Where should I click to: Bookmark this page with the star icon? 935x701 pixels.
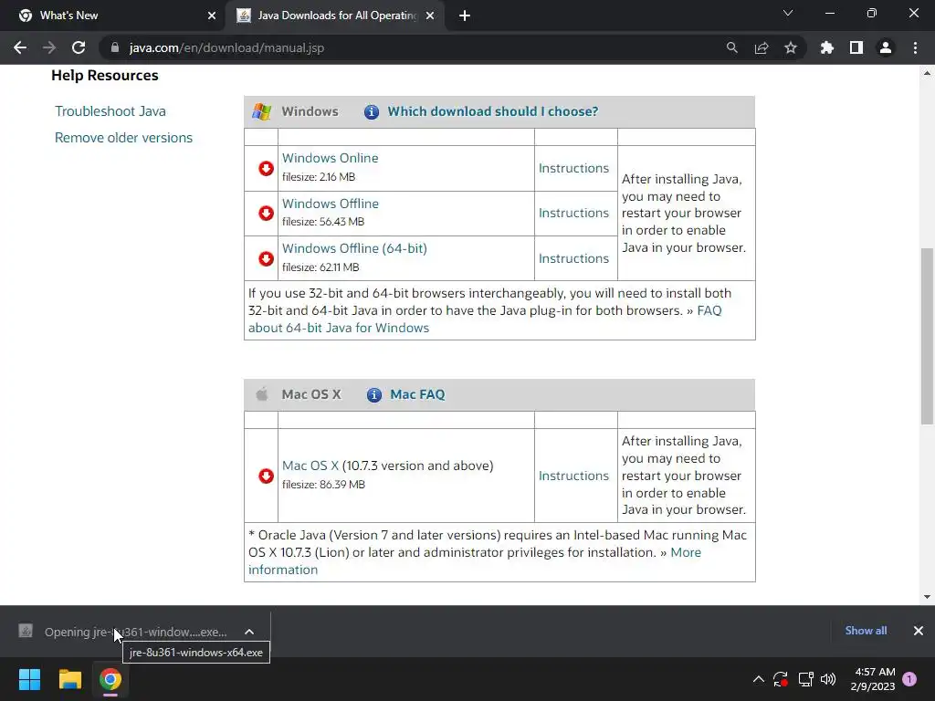[x=791, y=47]
